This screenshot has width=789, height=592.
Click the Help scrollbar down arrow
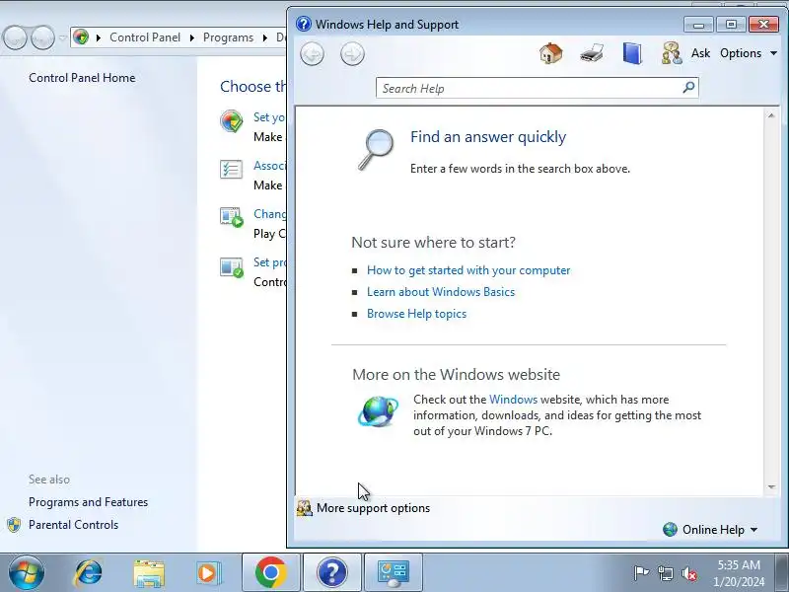tap(771, 486)
